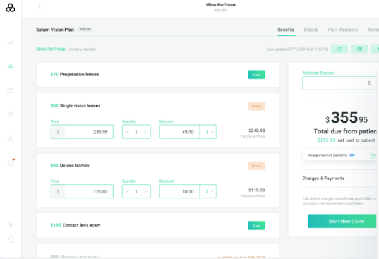The image size is (379, 259).
Task: Open the patients person icon in sidebar
Action: (x=10, y=66)
